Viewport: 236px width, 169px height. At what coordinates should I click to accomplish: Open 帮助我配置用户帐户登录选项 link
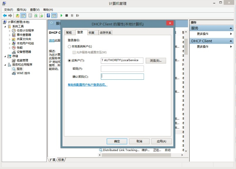88,85
